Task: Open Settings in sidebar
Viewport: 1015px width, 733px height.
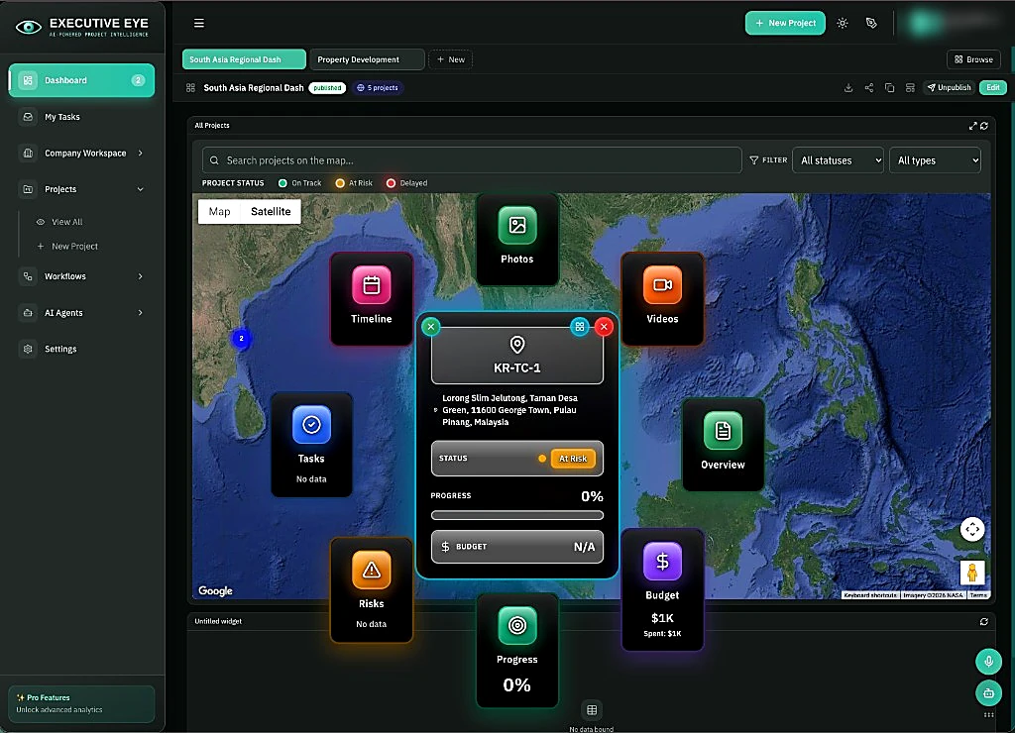Action: click(81, 349)
